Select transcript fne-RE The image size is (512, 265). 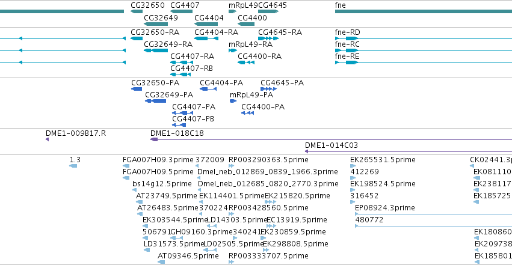point(347,56)
